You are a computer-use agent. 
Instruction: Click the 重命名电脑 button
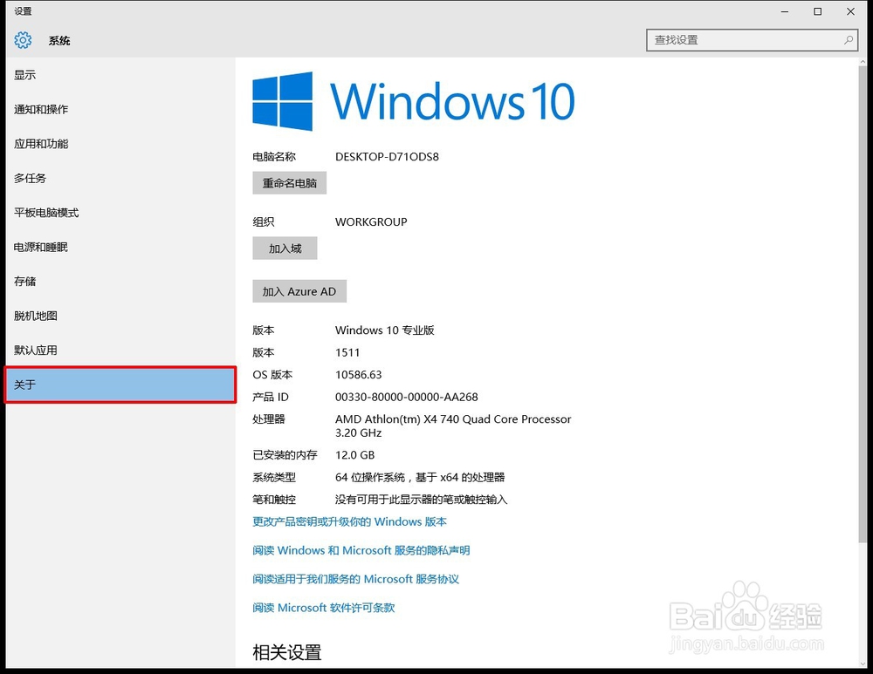tap(290, 183)
